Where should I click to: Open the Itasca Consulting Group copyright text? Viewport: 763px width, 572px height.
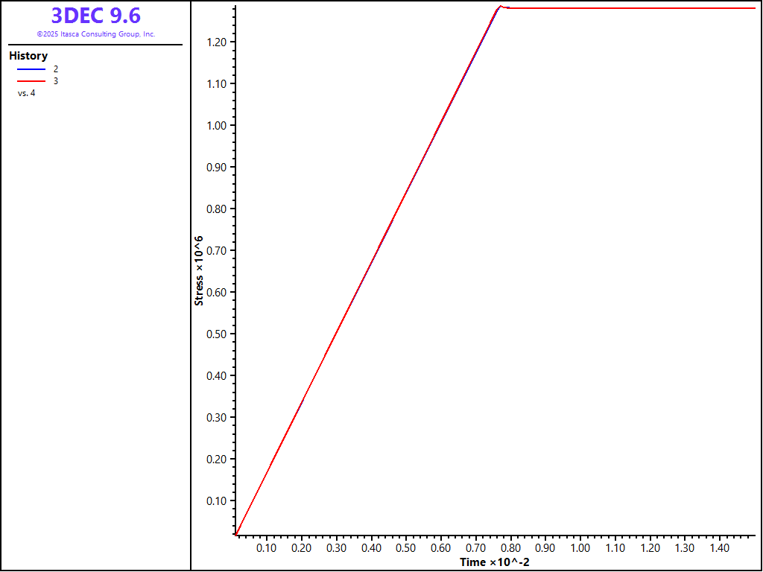[x=95, y=34]
